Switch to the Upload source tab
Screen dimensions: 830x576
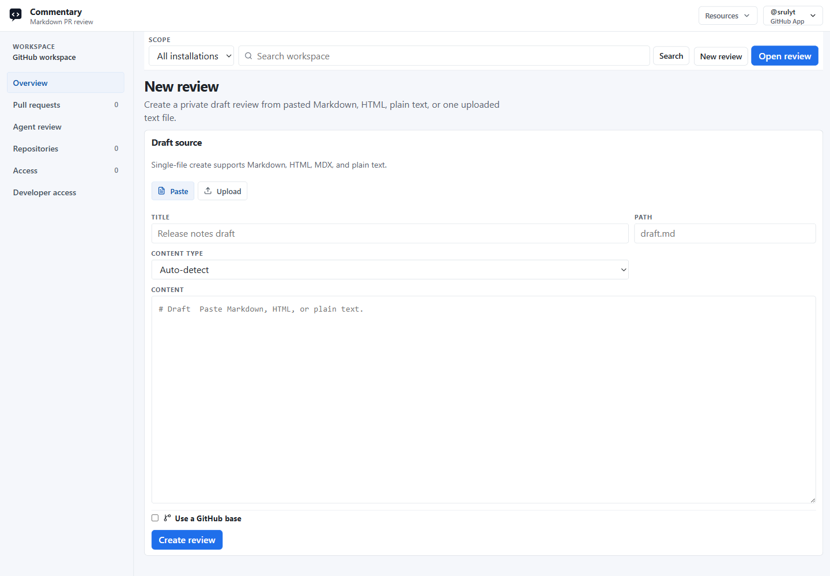(222, 191)
